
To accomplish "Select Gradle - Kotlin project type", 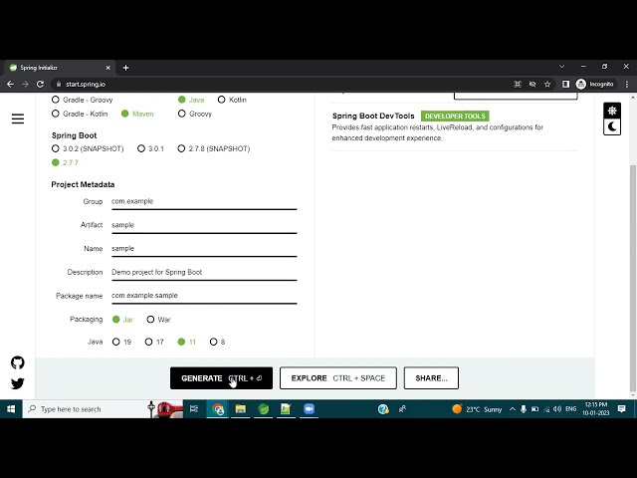I will [80, 114].
